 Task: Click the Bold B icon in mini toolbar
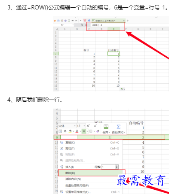tap(65, 131)
